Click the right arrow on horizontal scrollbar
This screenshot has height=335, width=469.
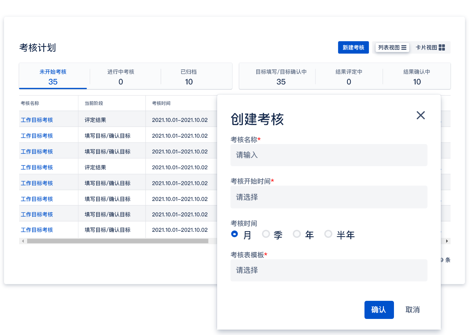(447, 241)
